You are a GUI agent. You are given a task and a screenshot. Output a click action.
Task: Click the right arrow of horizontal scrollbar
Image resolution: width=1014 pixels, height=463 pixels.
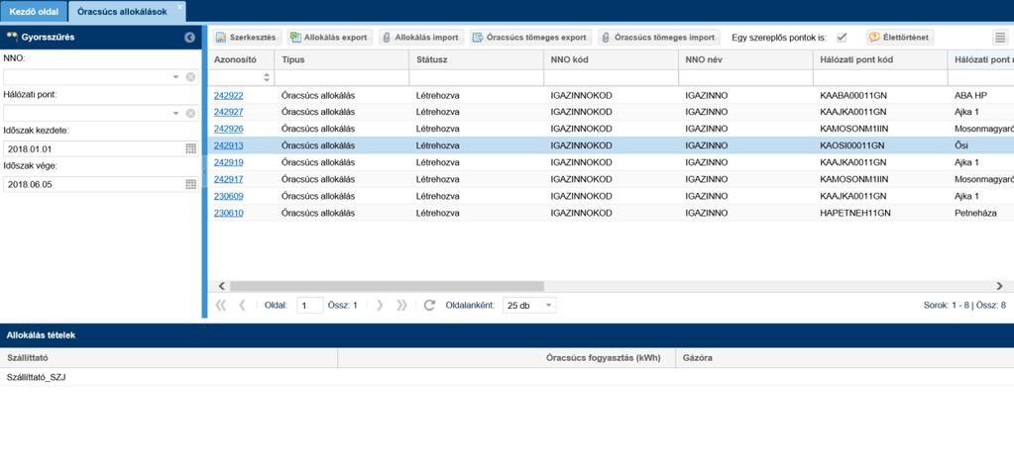pyautogui.click(x=1000, y=286)
